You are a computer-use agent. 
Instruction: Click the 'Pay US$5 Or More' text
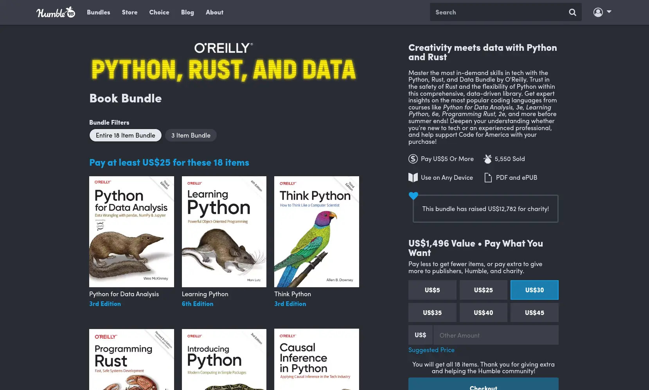(x=447, y=159)
